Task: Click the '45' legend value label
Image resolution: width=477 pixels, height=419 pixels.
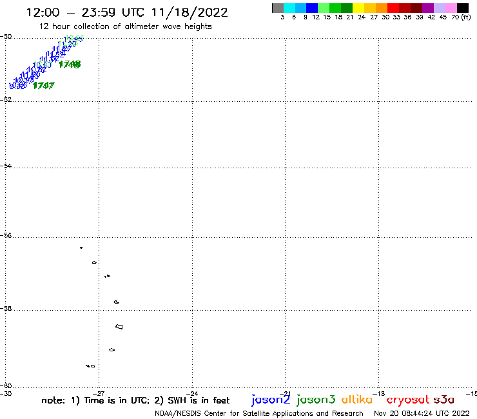Action: (443, 17)
